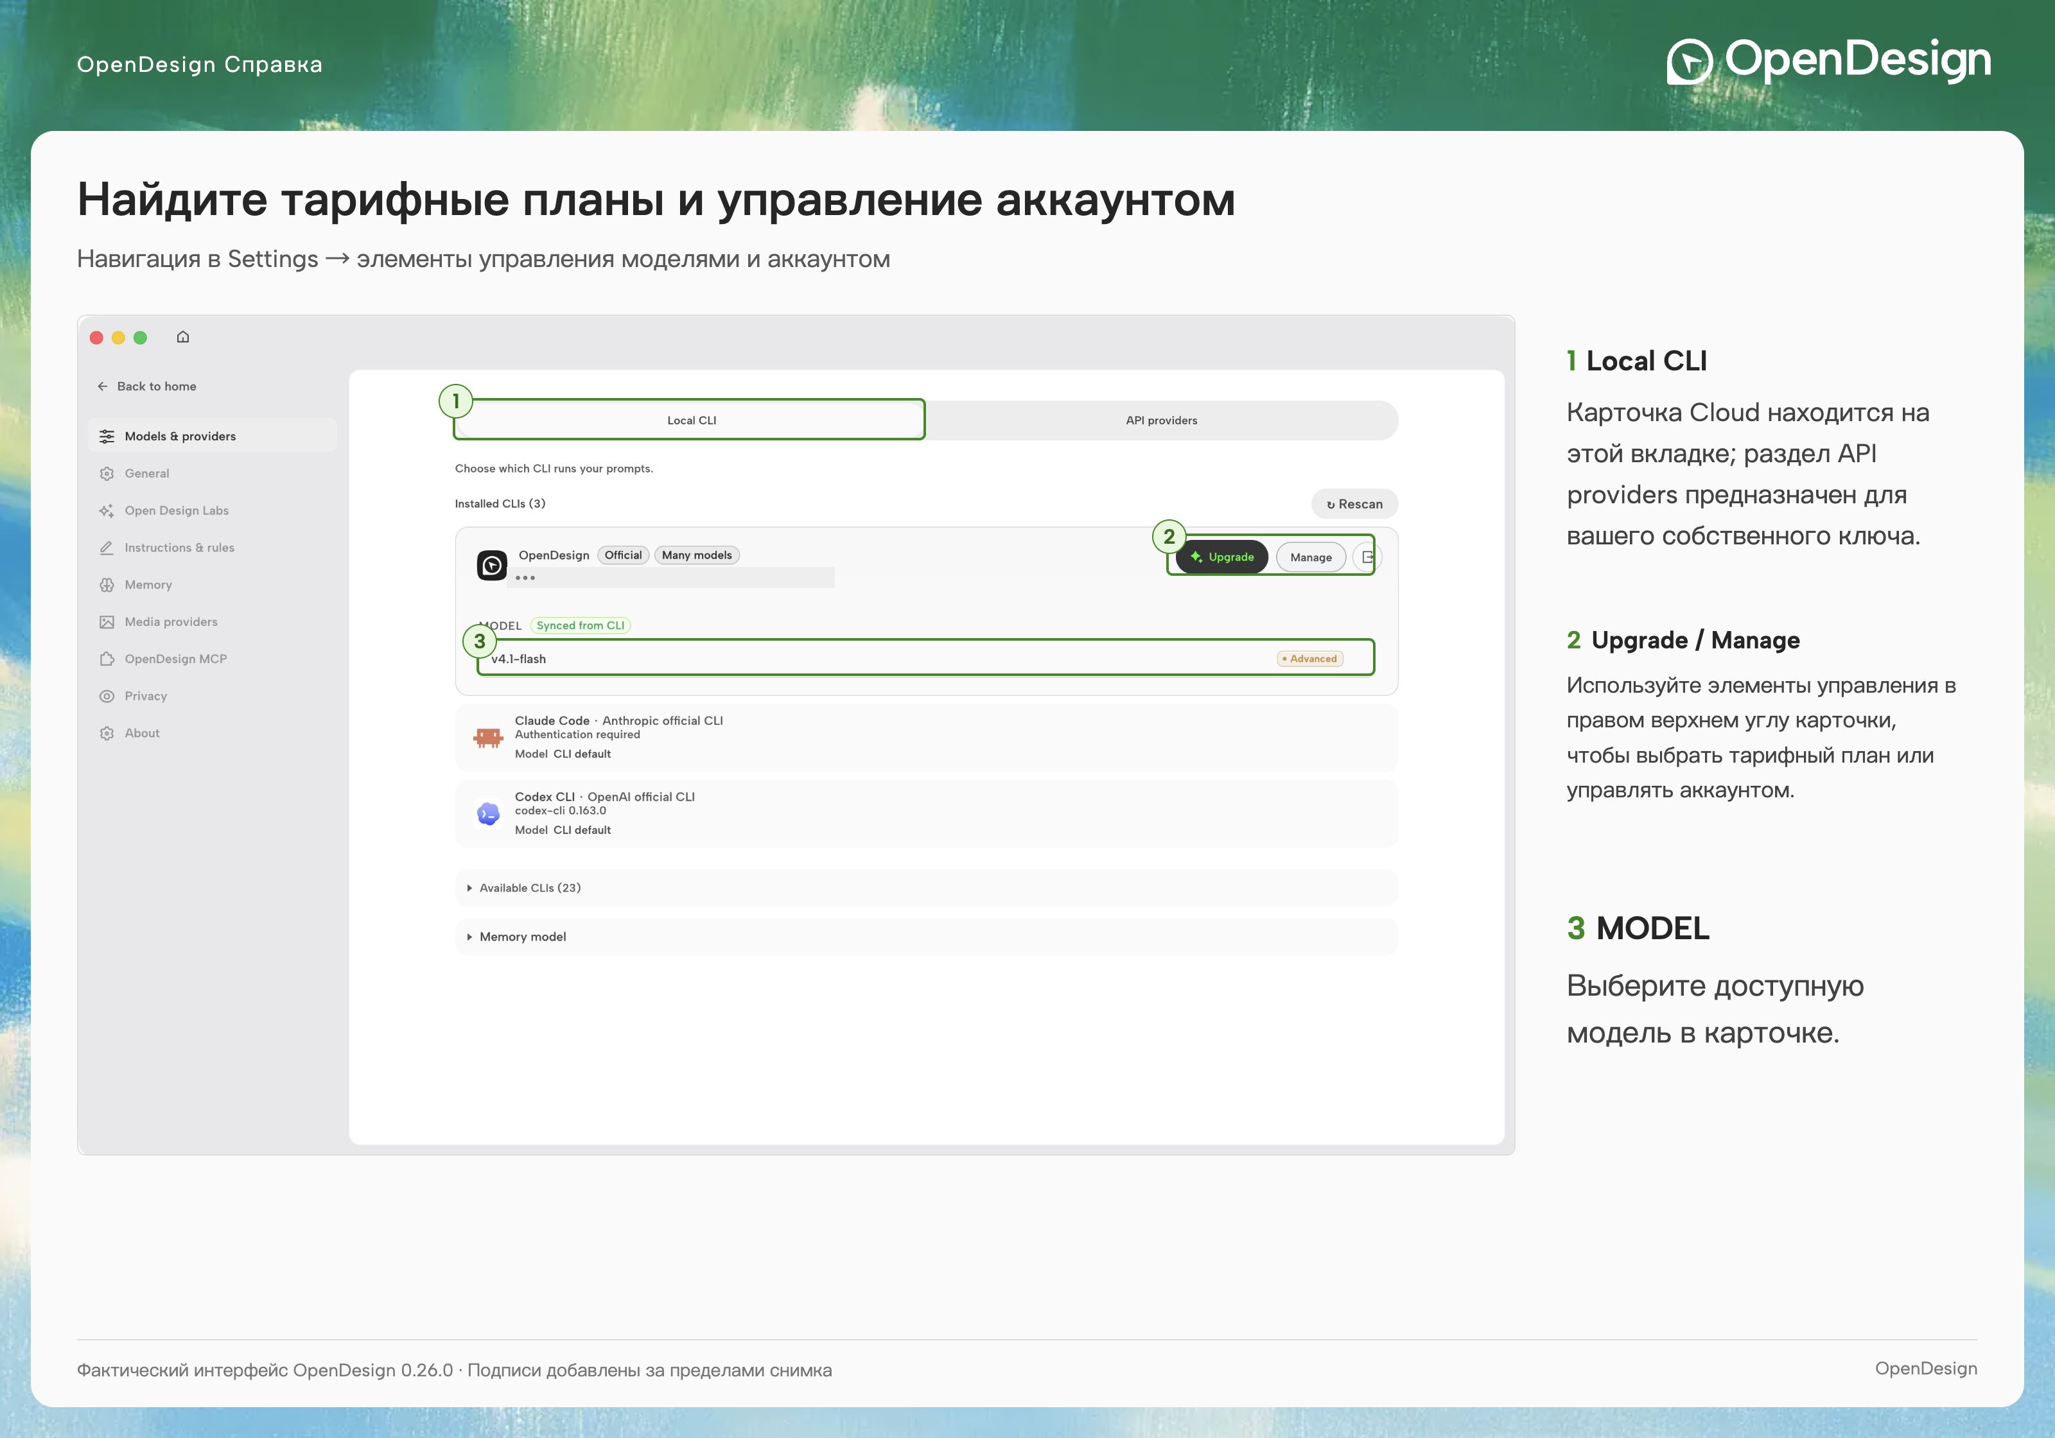The height and width of the screenshot is (1438, 2055).
Task: Select the Claude Code CLI card
Action: tap(927, 738)
